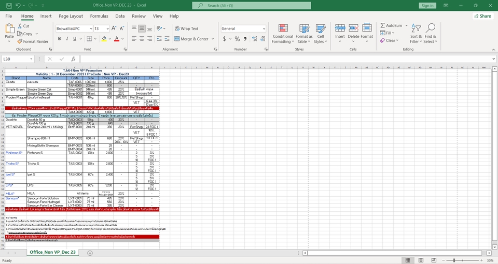Click Increase Decimal icon
The image size is (498, 264).
tap(255, 39)
